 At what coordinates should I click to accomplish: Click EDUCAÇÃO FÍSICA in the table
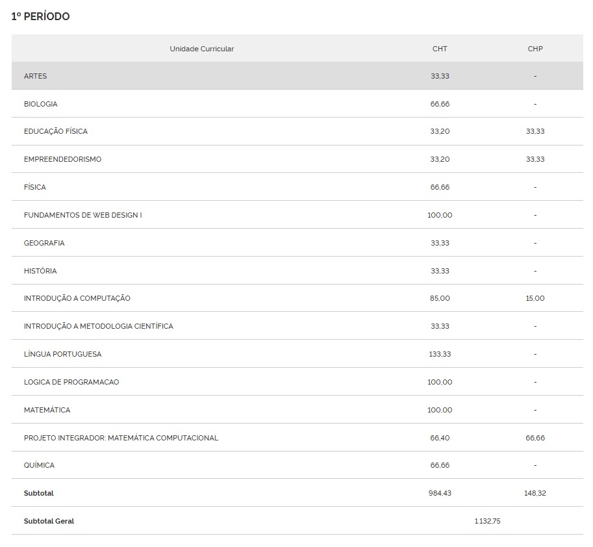[55, 131]
